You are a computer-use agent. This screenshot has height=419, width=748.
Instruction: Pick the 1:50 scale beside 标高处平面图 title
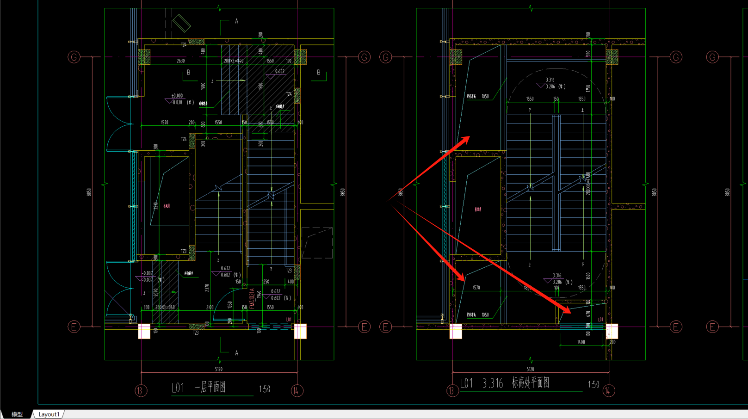[593, 384]
